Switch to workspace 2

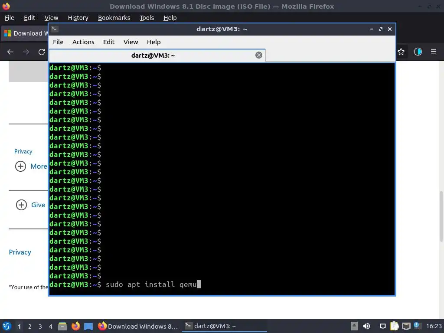[x=30, y=326]
